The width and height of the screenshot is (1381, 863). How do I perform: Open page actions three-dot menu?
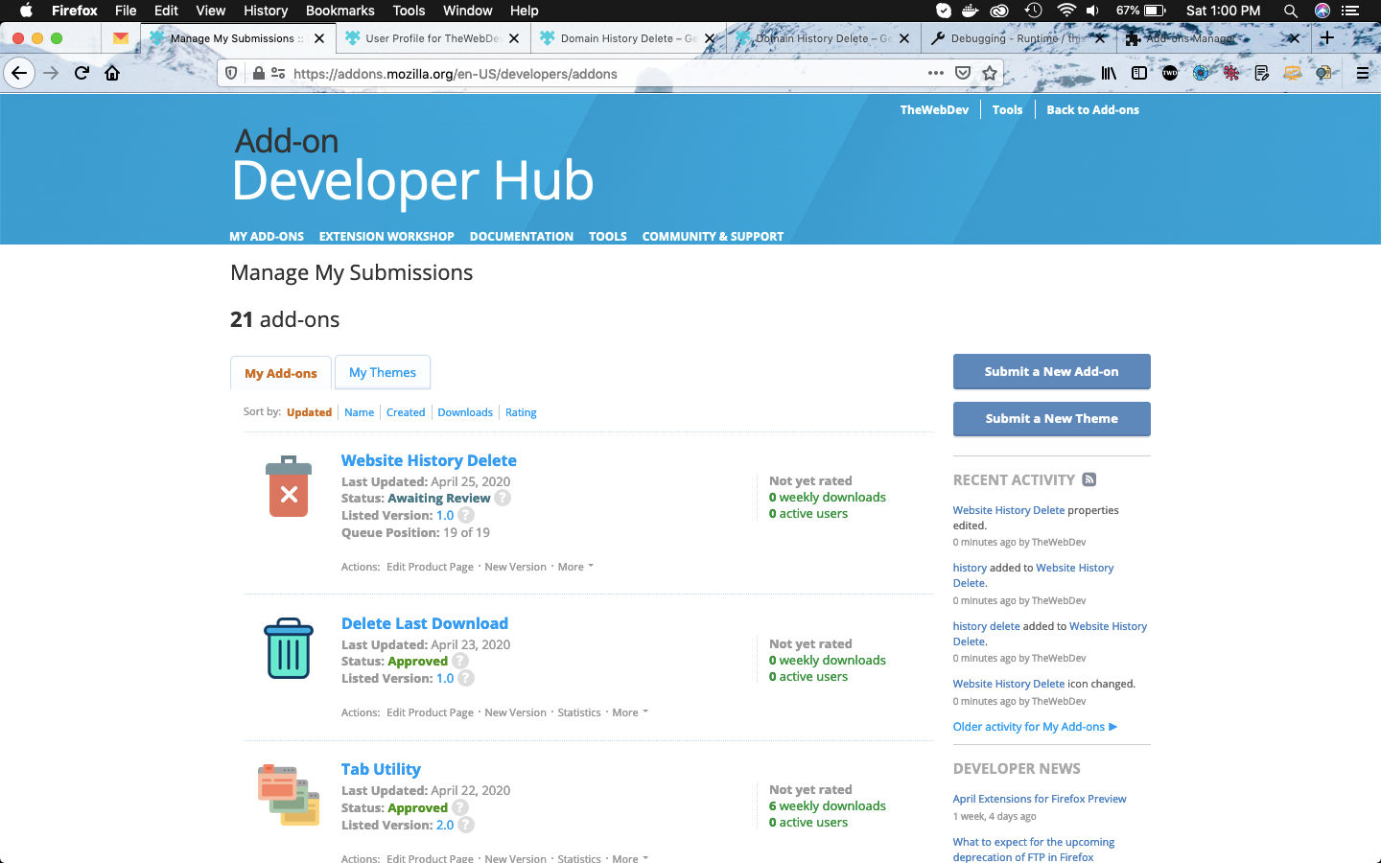tap(935, 73)
